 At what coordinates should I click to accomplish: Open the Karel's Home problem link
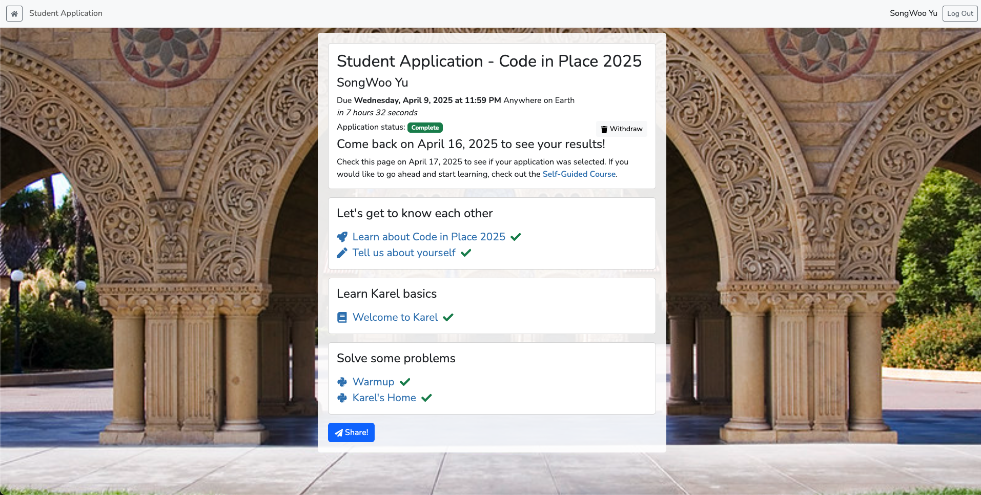point(384,398)
